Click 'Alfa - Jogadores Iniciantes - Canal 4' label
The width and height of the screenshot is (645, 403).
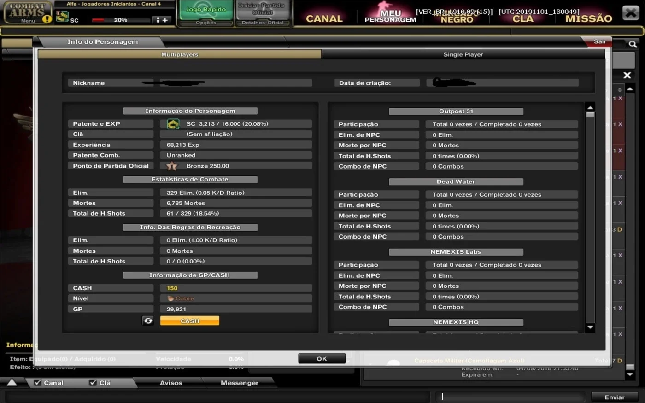point(114,4)
